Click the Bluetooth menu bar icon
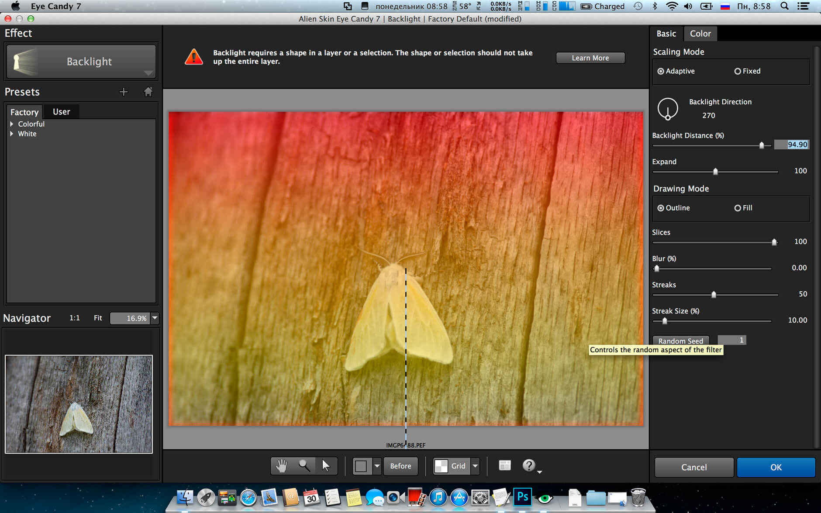 [x=655, y=6]
